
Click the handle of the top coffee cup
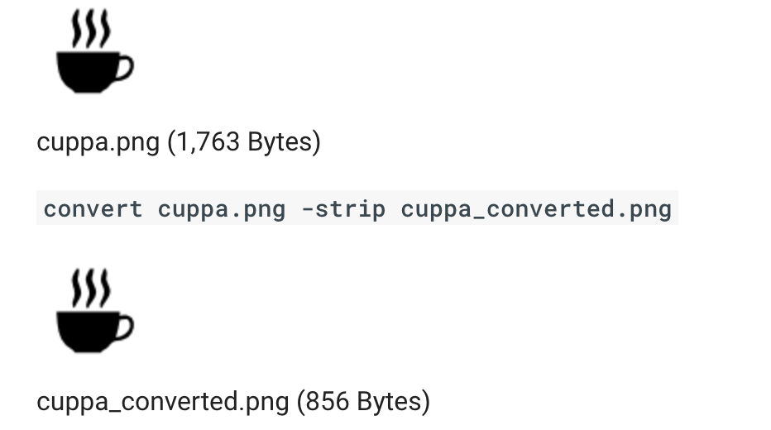click(x=125, y=67)
